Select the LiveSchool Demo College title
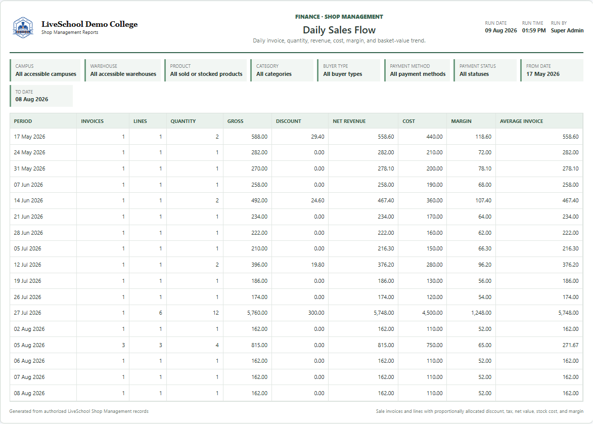Image resolution: width=593 pixels, height=424 pixels. (x=89, y=24)
